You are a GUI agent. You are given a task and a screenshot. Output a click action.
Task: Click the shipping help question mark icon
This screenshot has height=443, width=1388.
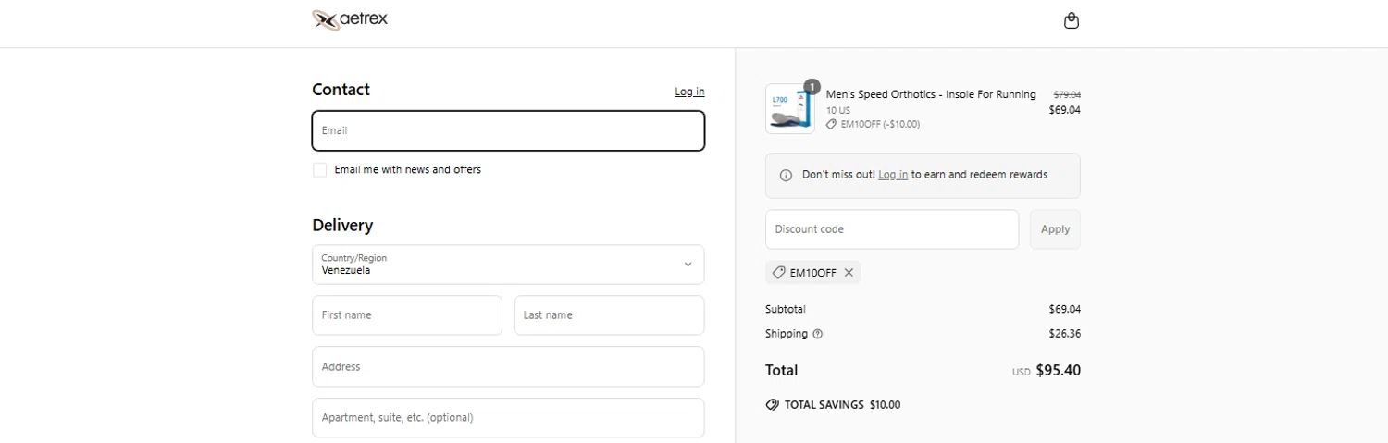[x=817, y=334]
